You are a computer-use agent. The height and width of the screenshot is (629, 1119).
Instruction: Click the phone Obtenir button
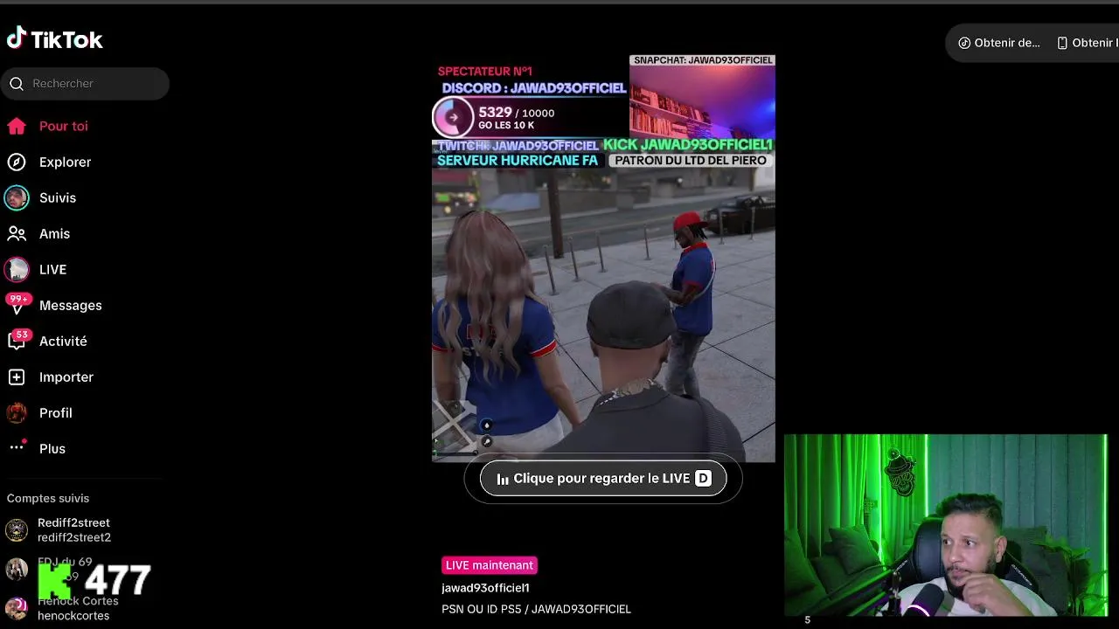click(1088, 43)
